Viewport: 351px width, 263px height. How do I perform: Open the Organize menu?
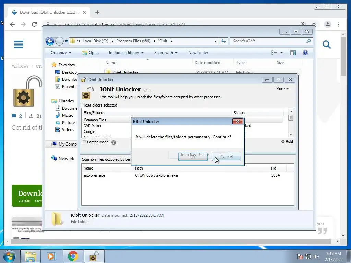tap(61, 53)
